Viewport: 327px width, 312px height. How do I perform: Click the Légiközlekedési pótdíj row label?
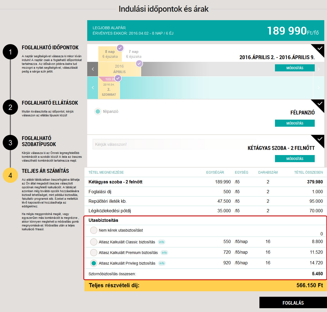110,211
